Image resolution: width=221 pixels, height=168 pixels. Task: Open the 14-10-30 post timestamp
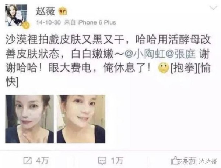point(49,22)
